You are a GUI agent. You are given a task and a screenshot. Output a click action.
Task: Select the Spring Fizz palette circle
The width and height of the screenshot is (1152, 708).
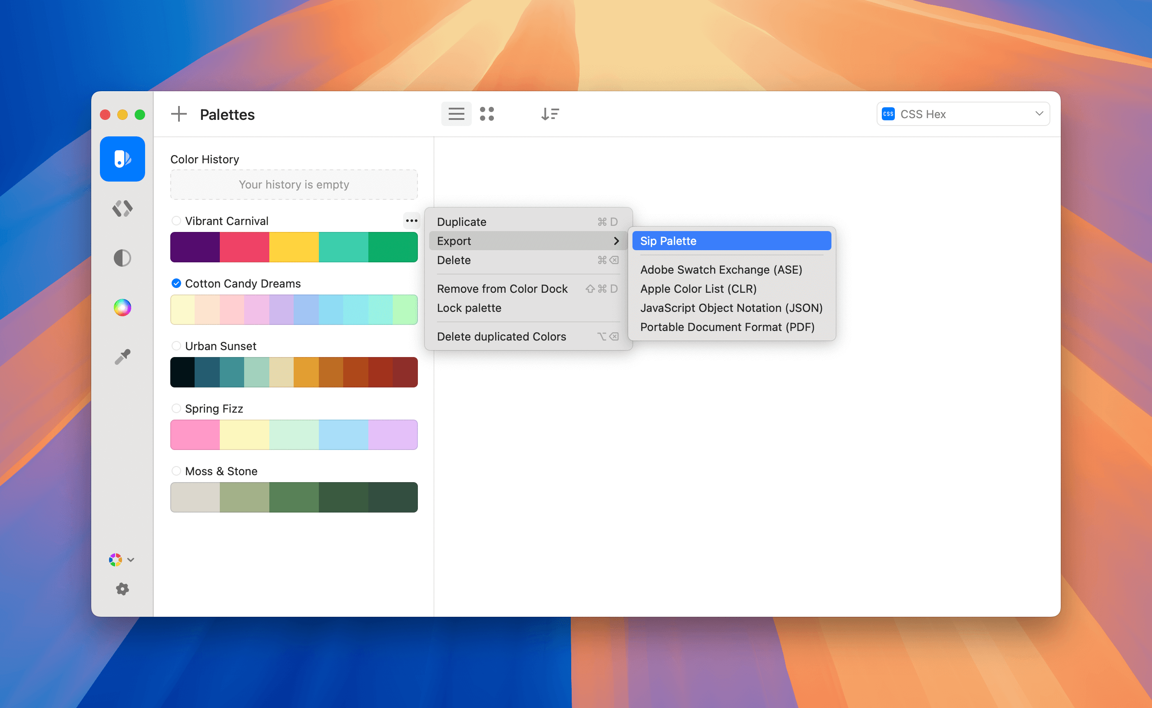point(176,408)
